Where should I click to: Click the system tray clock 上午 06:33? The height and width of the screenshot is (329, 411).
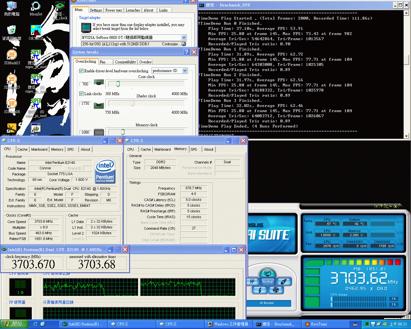(398, 324)
